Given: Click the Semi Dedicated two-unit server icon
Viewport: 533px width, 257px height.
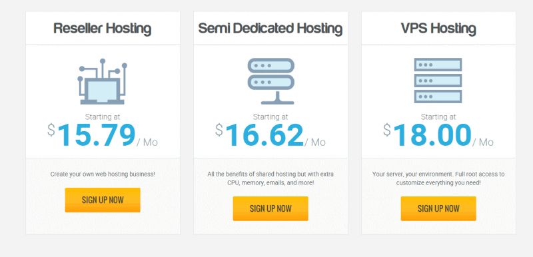Looking at the screenshot, I should [x=270, y=81].
